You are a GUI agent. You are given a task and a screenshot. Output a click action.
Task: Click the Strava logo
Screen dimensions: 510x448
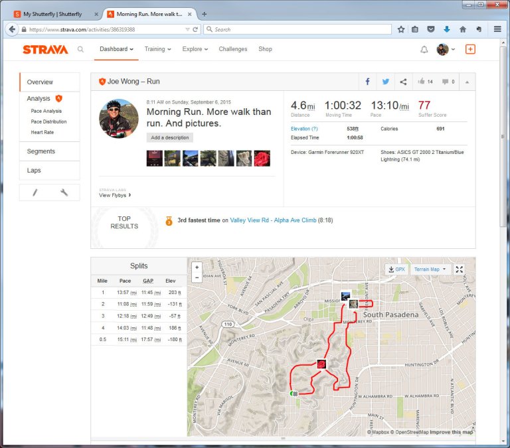tap(45, 49)
